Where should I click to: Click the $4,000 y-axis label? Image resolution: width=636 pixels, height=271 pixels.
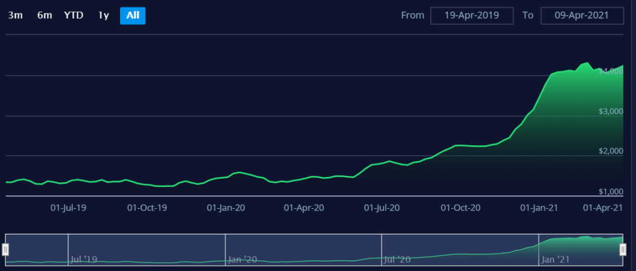click(611, 71)
